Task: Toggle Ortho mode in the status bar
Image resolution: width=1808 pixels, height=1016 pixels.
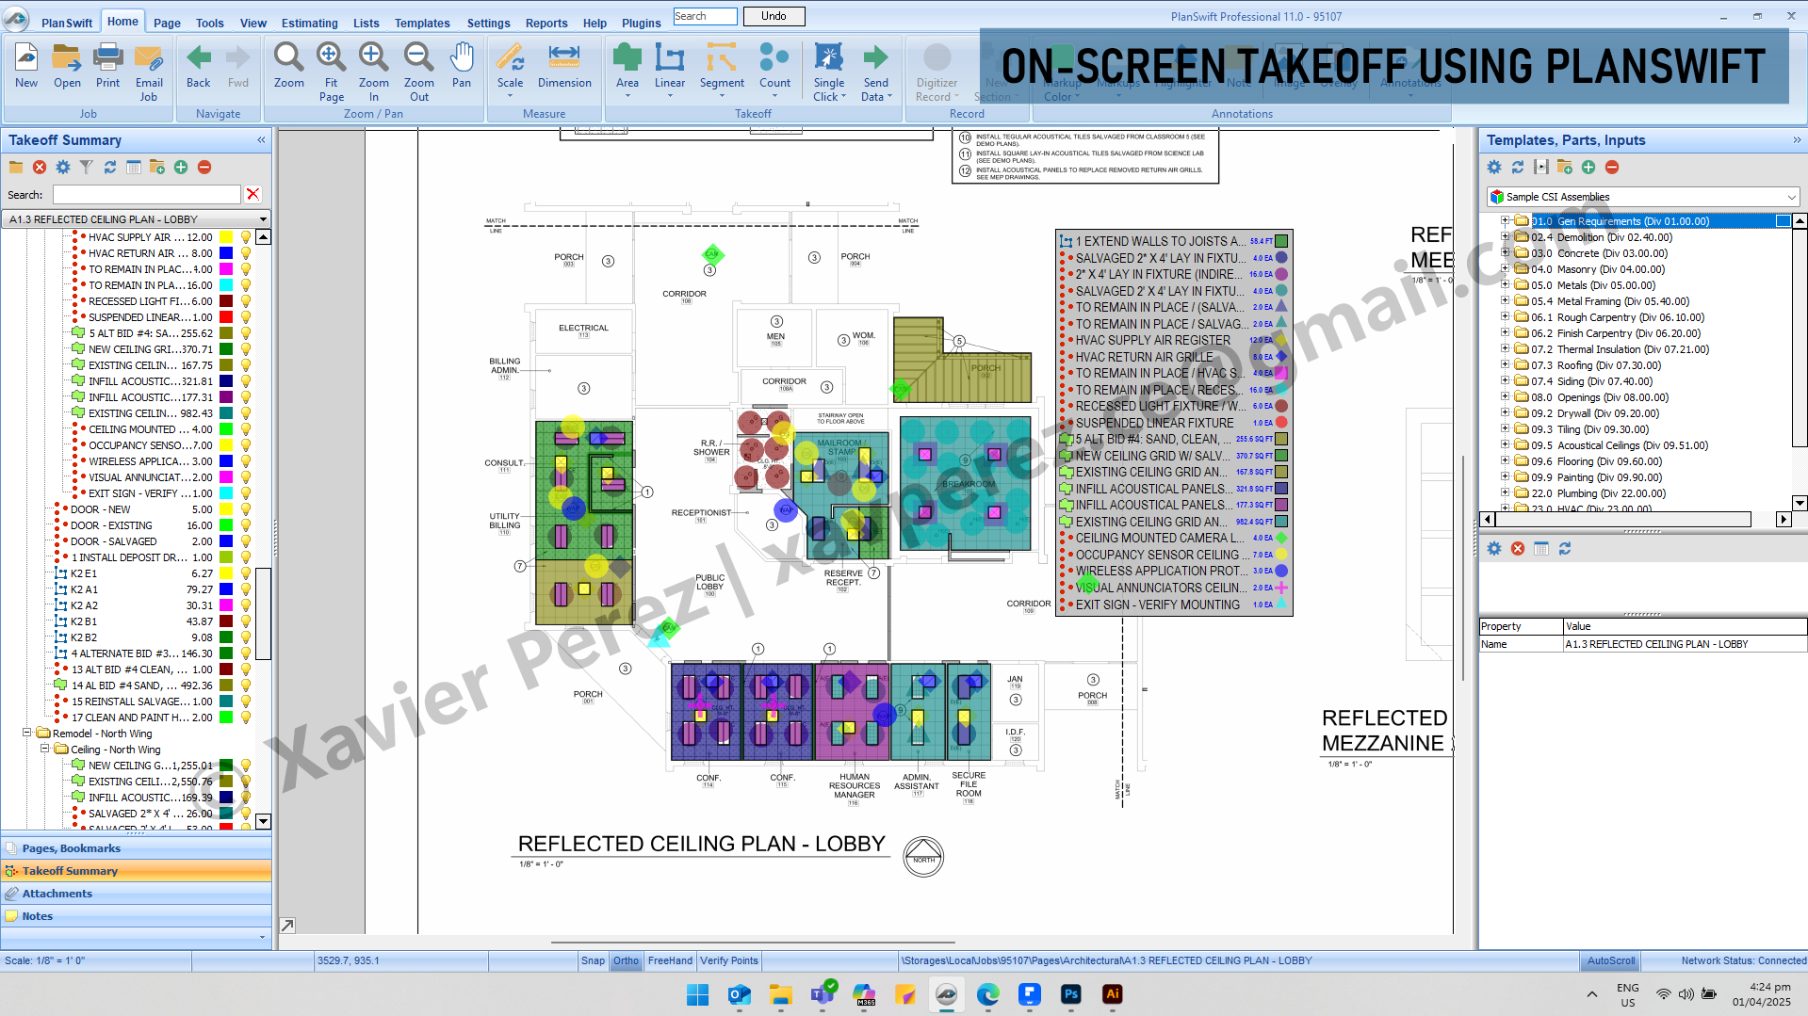Action: [x=626, y=960]
